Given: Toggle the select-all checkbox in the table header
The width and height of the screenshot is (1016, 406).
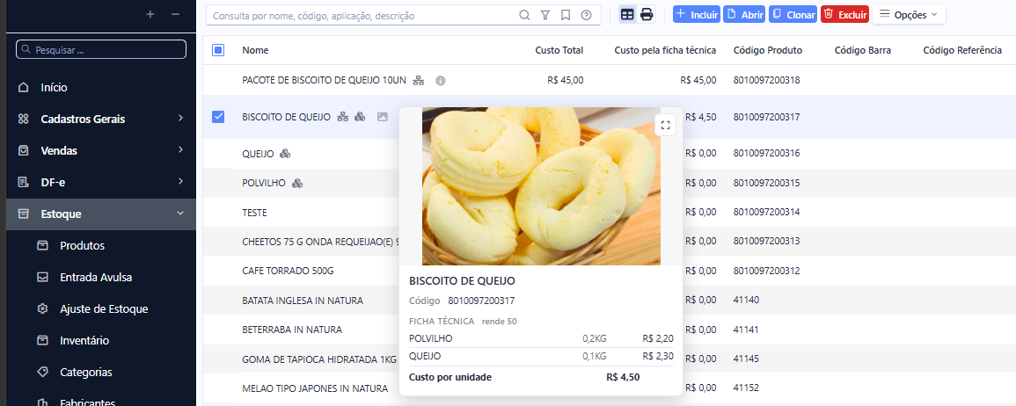Looking at the screenshot, I should (x=218, y=50).
